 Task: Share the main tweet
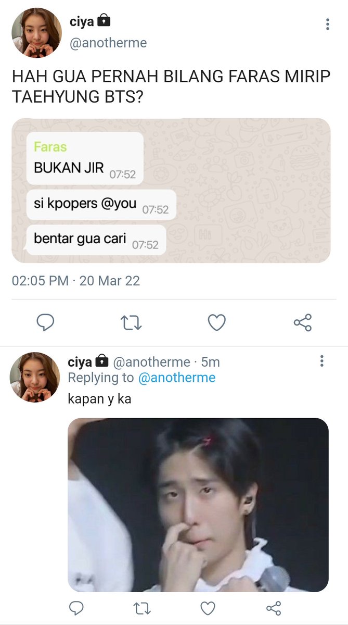[302, 323]
